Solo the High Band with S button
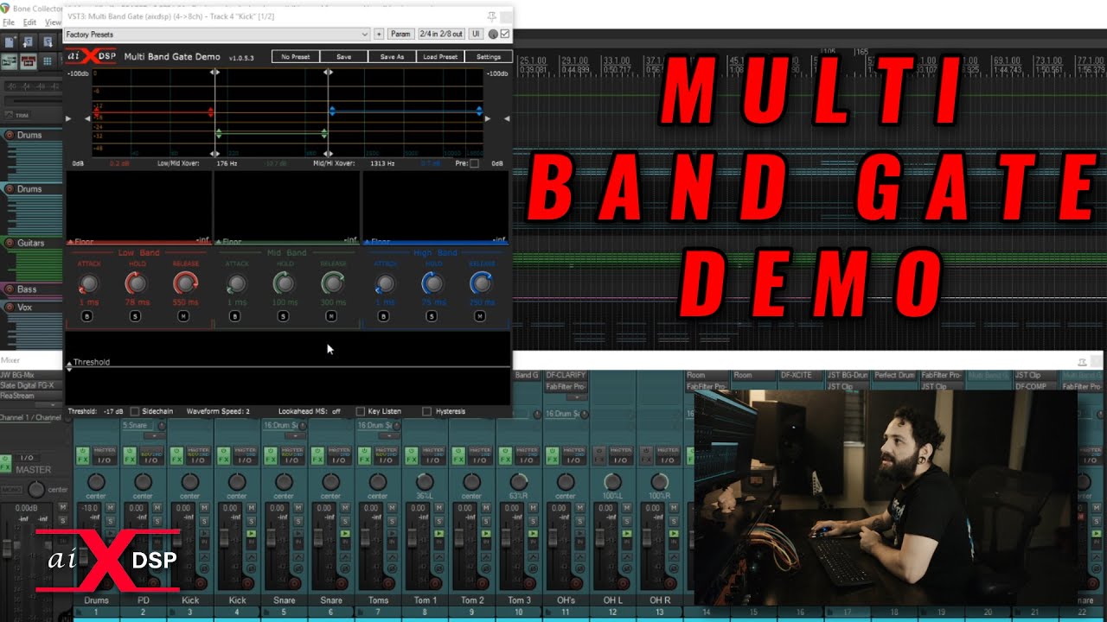The image size is (1107, 622). pyautogui.click(x=432, y=316)
